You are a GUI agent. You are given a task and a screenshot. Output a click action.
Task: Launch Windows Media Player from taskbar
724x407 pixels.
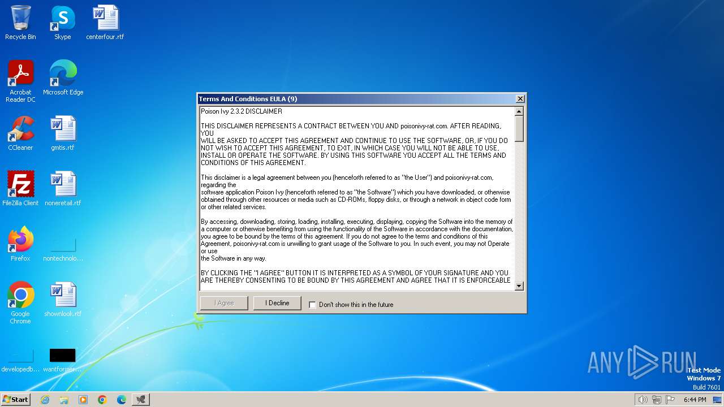(x=83, y=400)
